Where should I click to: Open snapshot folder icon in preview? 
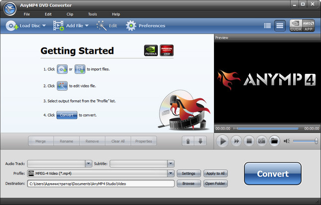coord(274,141)
